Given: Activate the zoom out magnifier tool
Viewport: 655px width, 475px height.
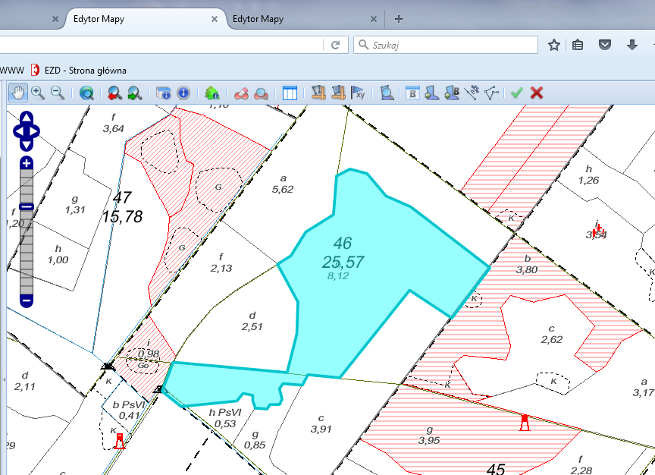Looking at the screenshot, I should point(58,93).
